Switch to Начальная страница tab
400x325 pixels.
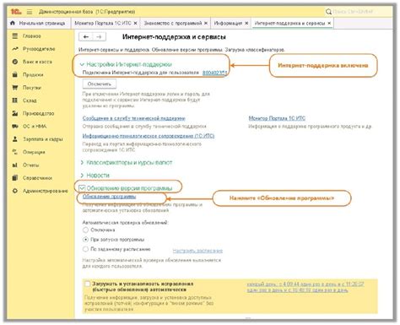tap(39, 24)
